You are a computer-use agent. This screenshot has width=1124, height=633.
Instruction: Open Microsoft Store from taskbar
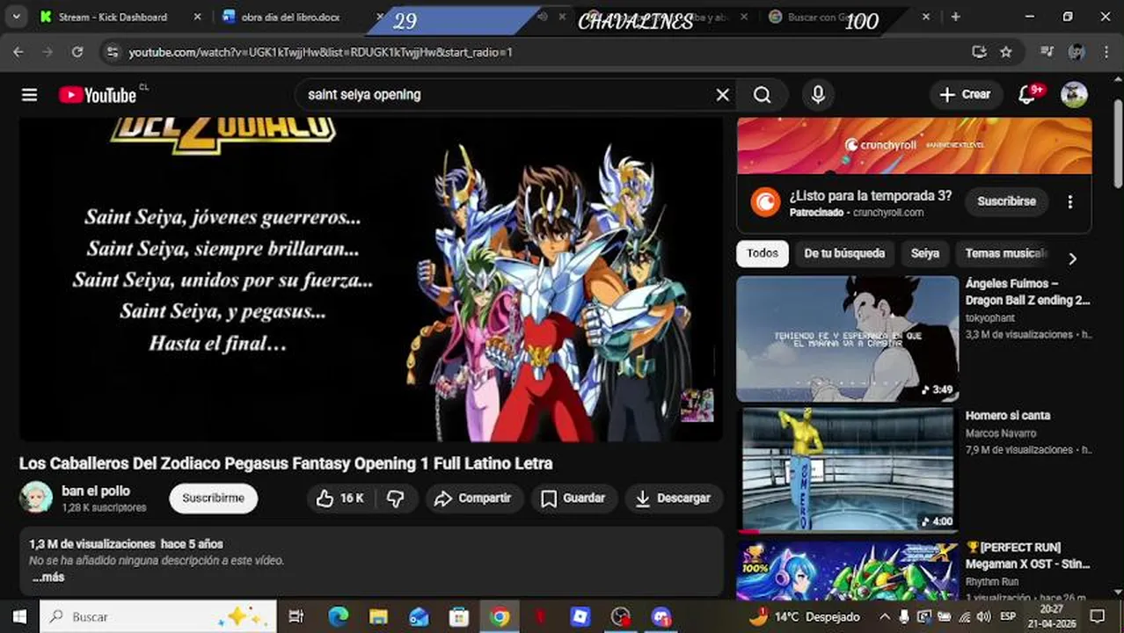tap(458, 617)
